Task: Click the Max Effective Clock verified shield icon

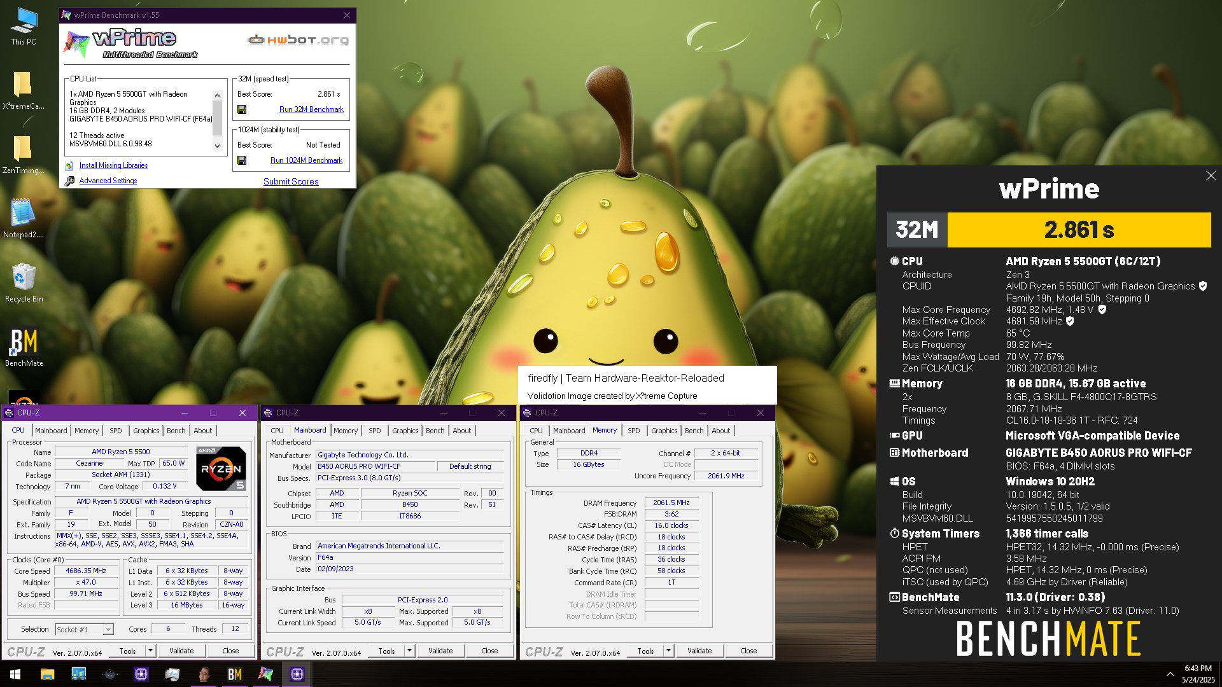Action: (x=1071, y=321)
